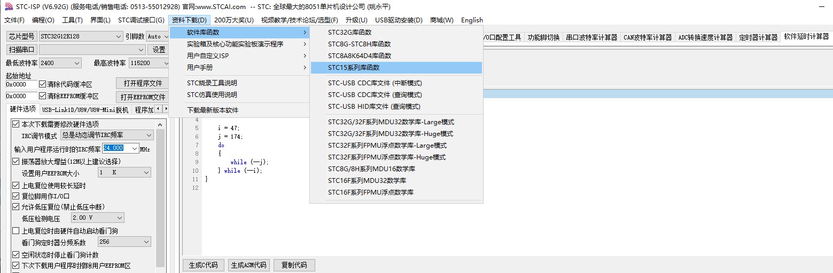The height and width of the screenshot is (273, 833).
Task: Click the 芯片型号 button
Action: (21, 36)
